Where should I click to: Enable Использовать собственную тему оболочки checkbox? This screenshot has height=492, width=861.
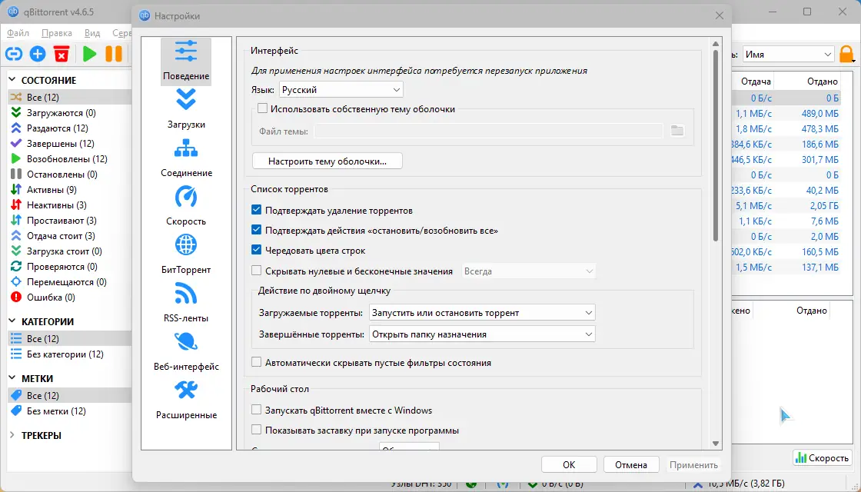(x=262, y=108)
